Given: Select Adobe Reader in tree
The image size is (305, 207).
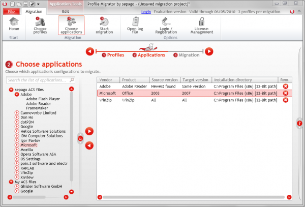Looking at the screenshot, I should 39,104.
